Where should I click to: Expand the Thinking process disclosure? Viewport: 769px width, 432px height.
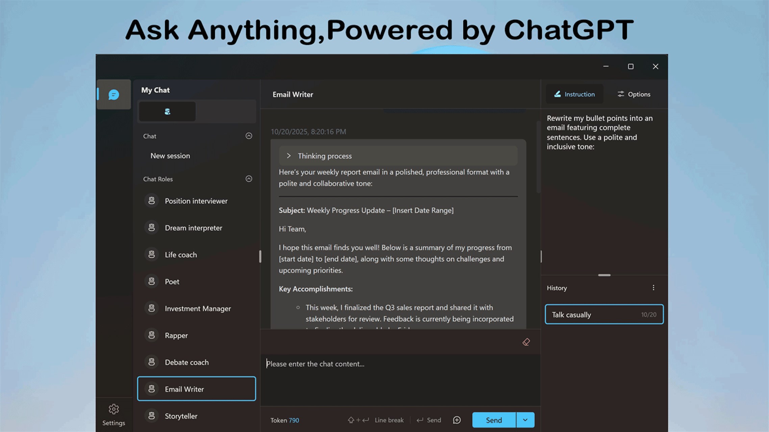[289, 156]
